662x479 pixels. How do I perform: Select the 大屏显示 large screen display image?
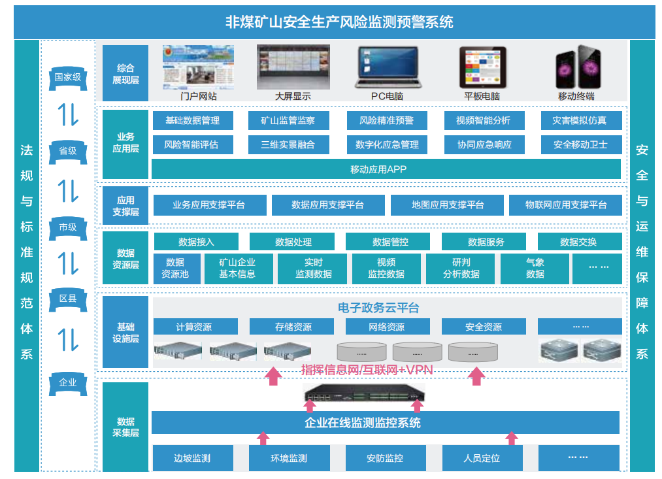[x=292, y=67]
